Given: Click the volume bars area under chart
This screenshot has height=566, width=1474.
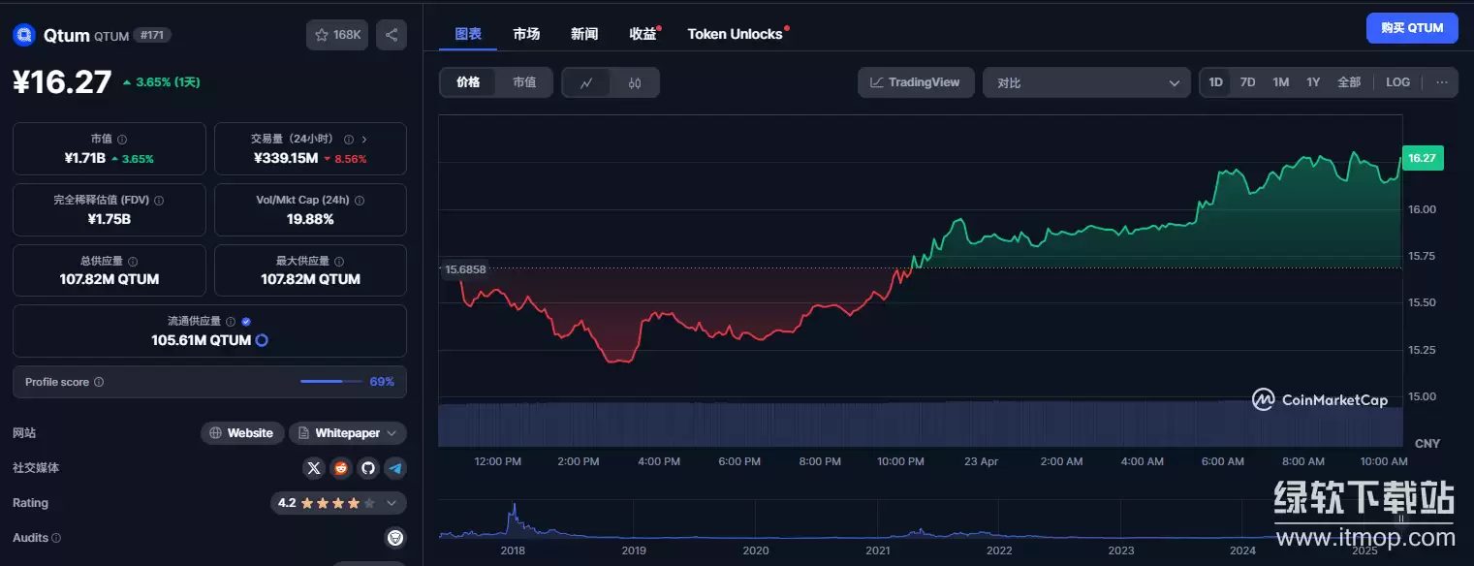Looking at the screenshot, I should click(x=920, y=424).
